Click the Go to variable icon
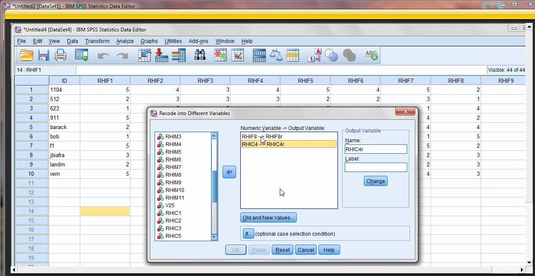This screenshot has height=276, width=535. pos(162,55)
